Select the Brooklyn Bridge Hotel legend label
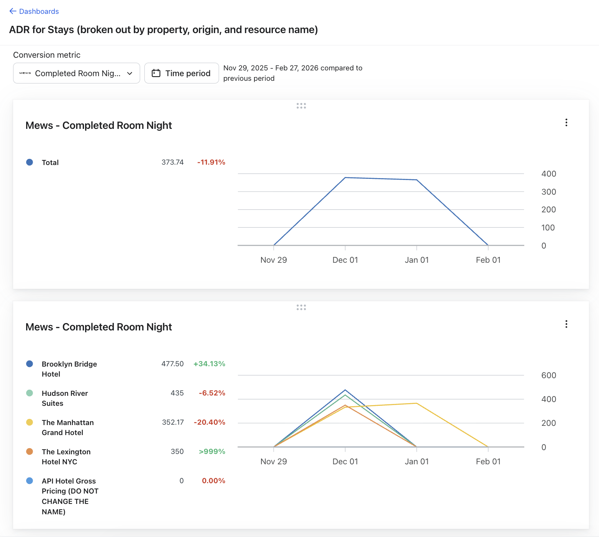Screen dimensions: 599x537 [x=69, y=369]
